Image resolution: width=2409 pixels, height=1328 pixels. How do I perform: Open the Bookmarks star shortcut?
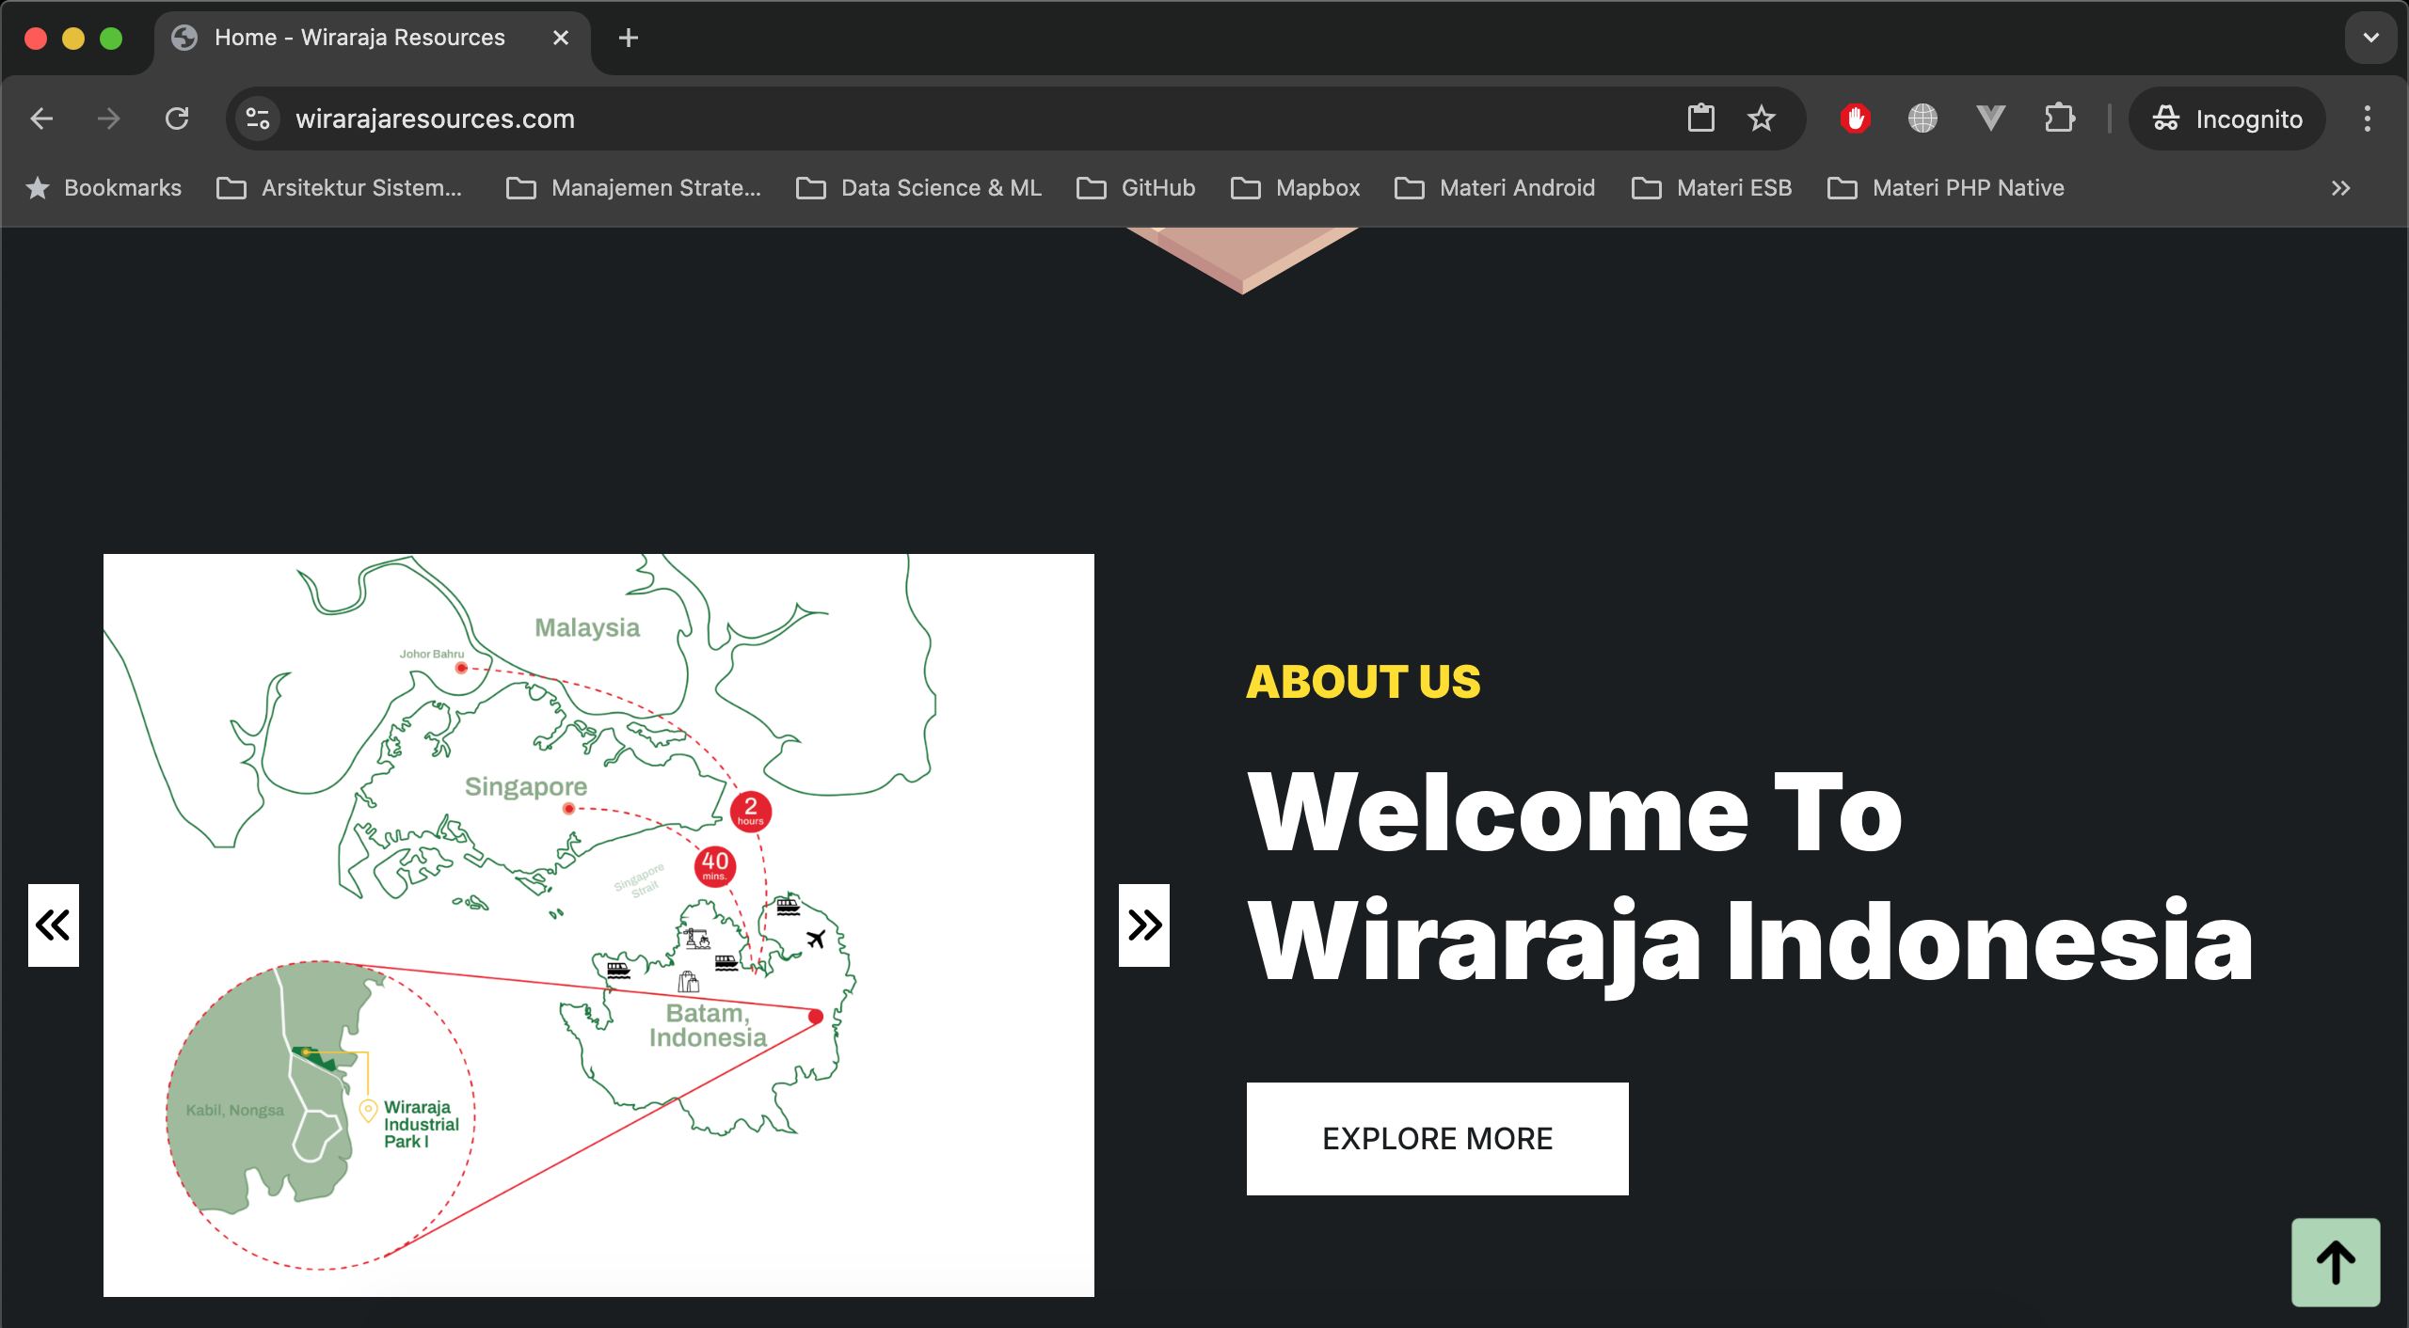(x=104, y=188)
